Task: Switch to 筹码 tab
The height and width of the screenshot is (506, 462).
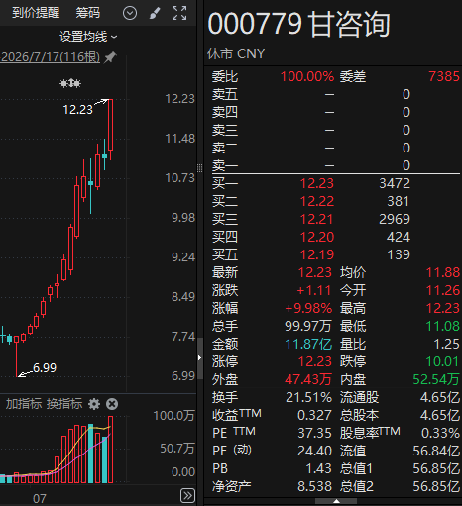Action: click(x=88, y=13)
